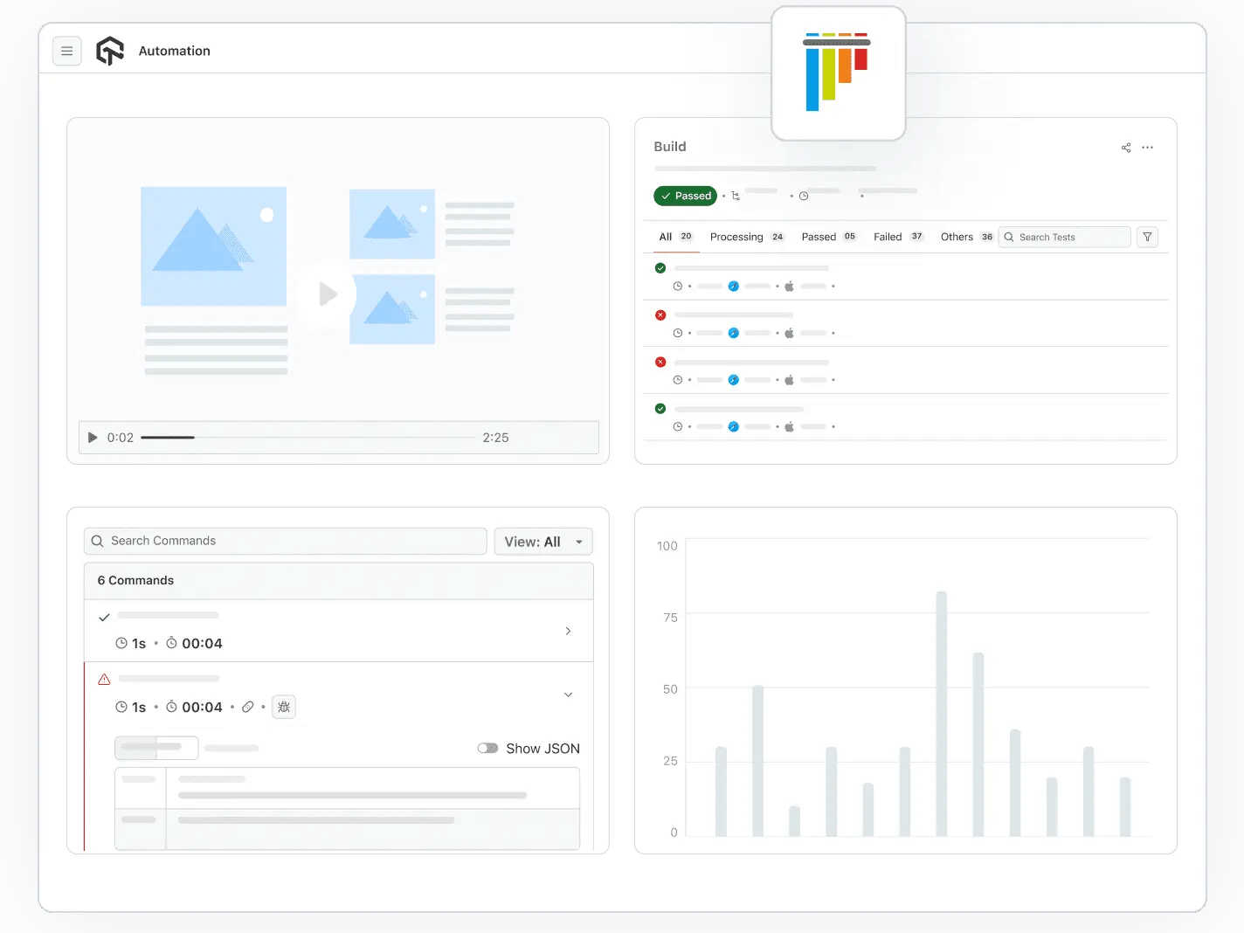The height and width of the screenshot is (933, 1244).
Task: Click the link icon in failed command
Action: click(248, 707)
